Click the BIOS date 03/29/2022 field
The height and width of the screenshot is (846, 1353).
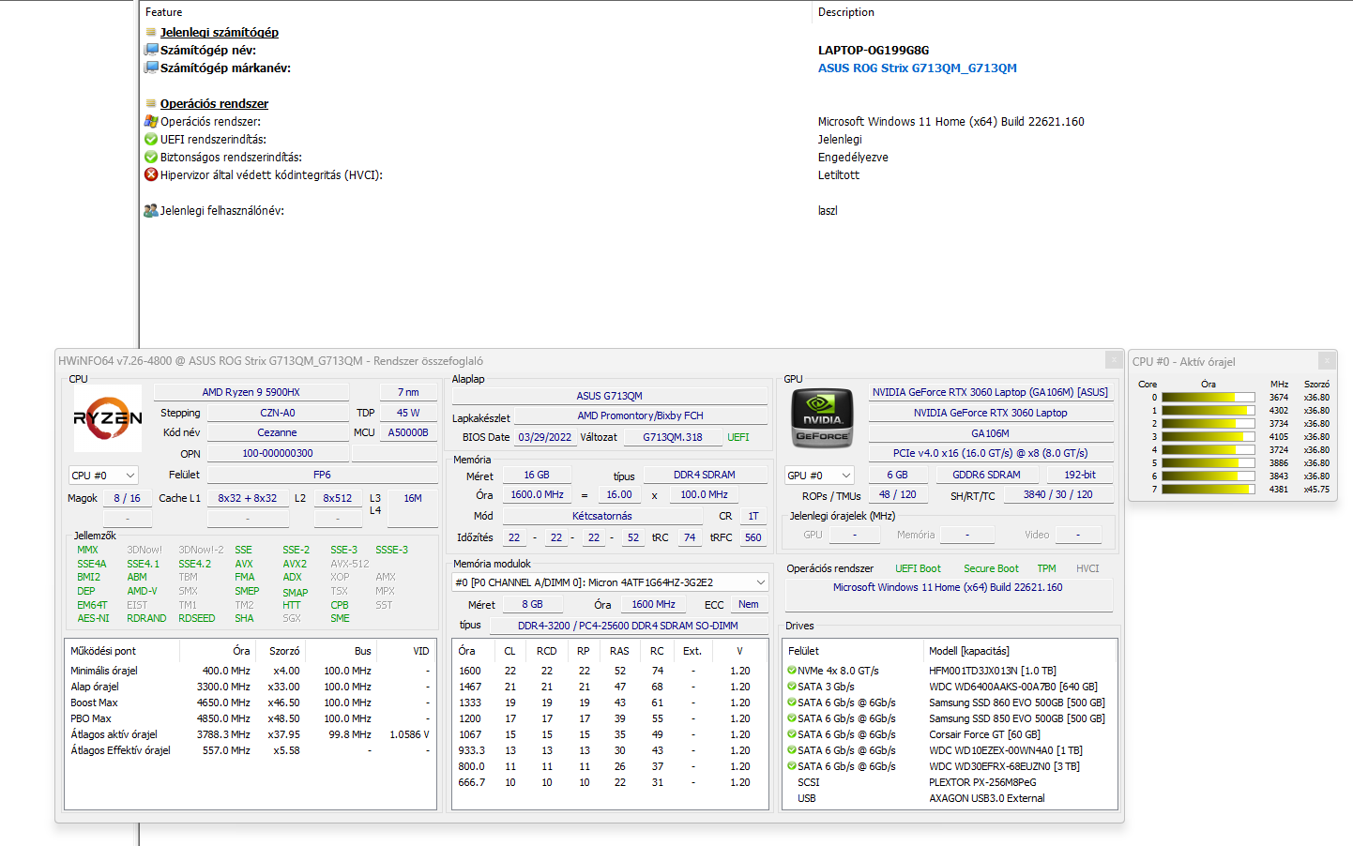tap(544, 437)
